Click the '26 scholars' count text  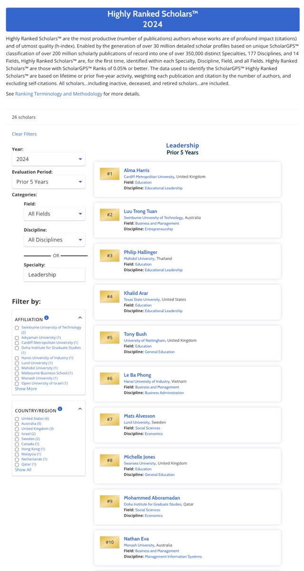tap(24, 117)
